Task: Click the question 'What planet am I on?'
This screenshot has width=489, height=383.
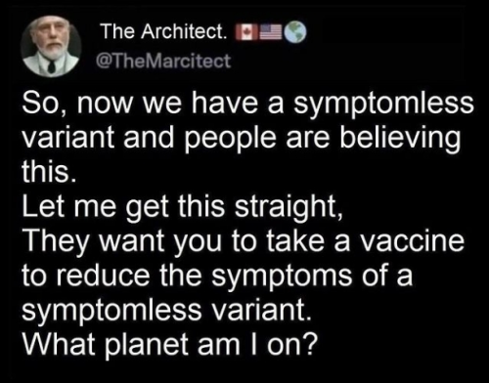Action: [x=169, y=345]
